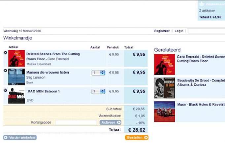
Task: Open related Muse Black Holes thumbnail
Action: pyautogui.click(x=164, y=112)
